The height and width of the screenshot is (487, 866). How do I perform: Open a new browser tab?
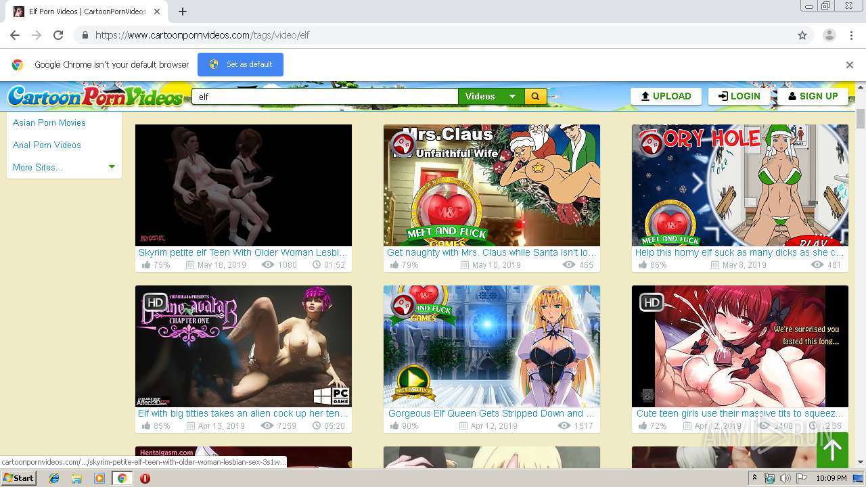(x=182, y=11)
